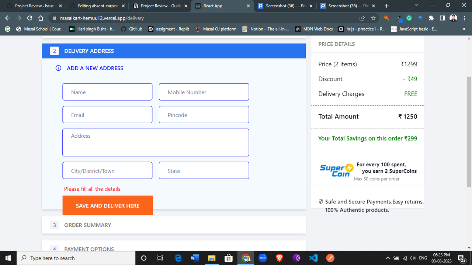Open File Explorer from taskbar
472x265 pixels.
(212, 258)
